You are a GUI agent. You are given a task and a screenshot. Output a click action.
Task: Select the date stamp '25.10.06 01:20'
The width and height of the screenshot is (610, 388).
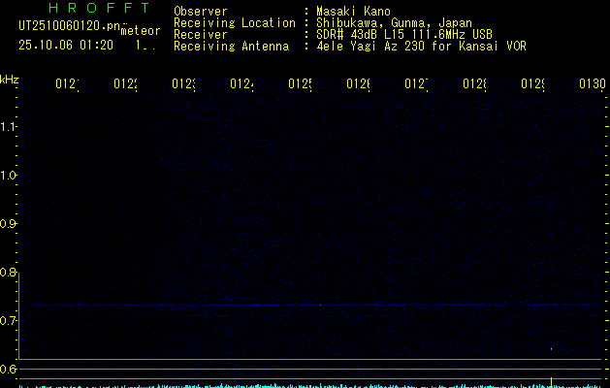[x=66, y=46]
